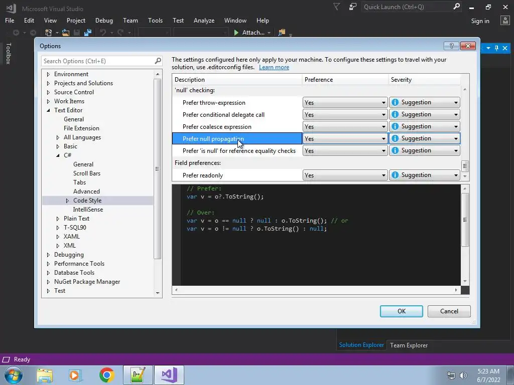Click the account picture icon beside Sign in

(505, 21)
